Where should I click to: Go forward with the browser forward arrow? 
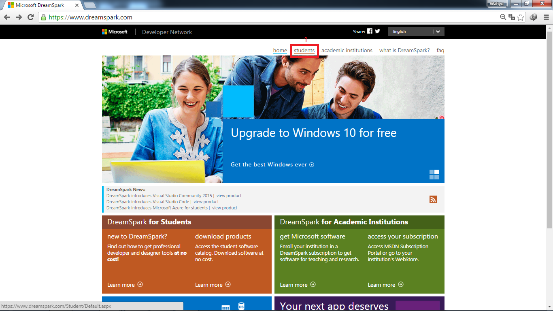coord(19,17)
